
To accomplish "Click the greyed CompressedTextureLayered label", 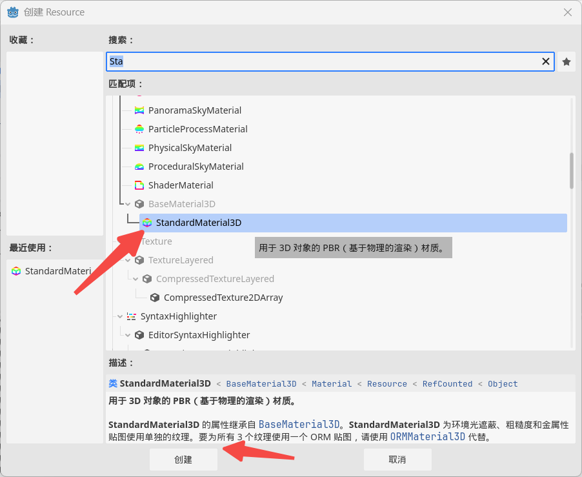I will click(215, 279).
